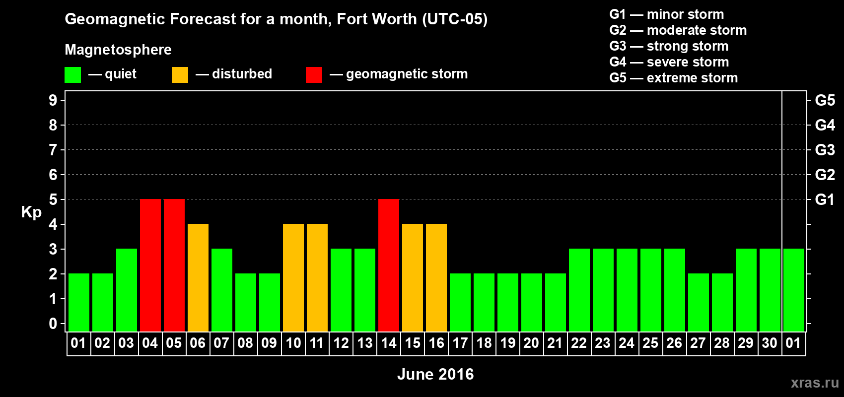This screenshot has width=844, height=397.
Task: Click day label 23 on the axis
Action: tap(603, 343)
